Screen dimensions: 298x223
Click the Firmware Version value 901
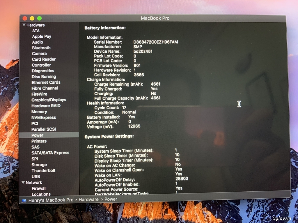(137, 65)
